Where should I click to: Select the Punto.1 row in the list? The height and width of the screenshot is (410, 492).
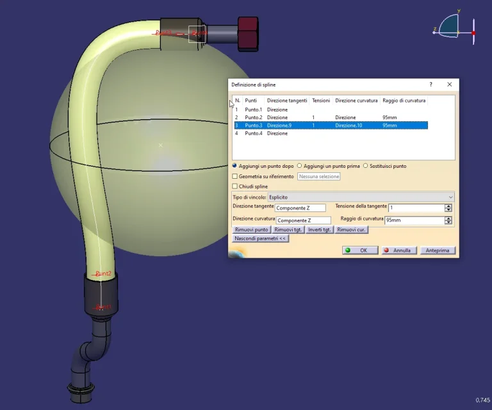331,110
